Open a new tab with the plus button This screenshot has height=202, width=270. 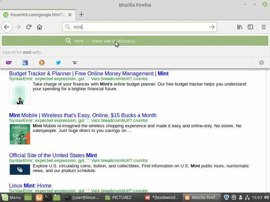pyautogui.click(x=81, y=14)
